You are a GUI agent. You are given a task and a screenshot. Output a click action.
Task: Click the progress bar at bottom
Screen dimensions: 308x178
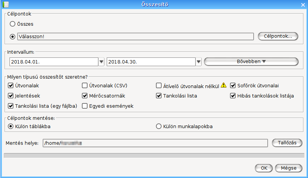point(154,155)
